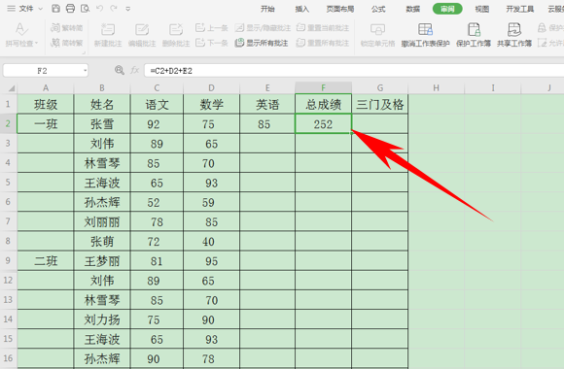Switch to the 视图 tab
Image resolution: width=564 pixels, height=369 pixels.
click(x=482, y=9)
